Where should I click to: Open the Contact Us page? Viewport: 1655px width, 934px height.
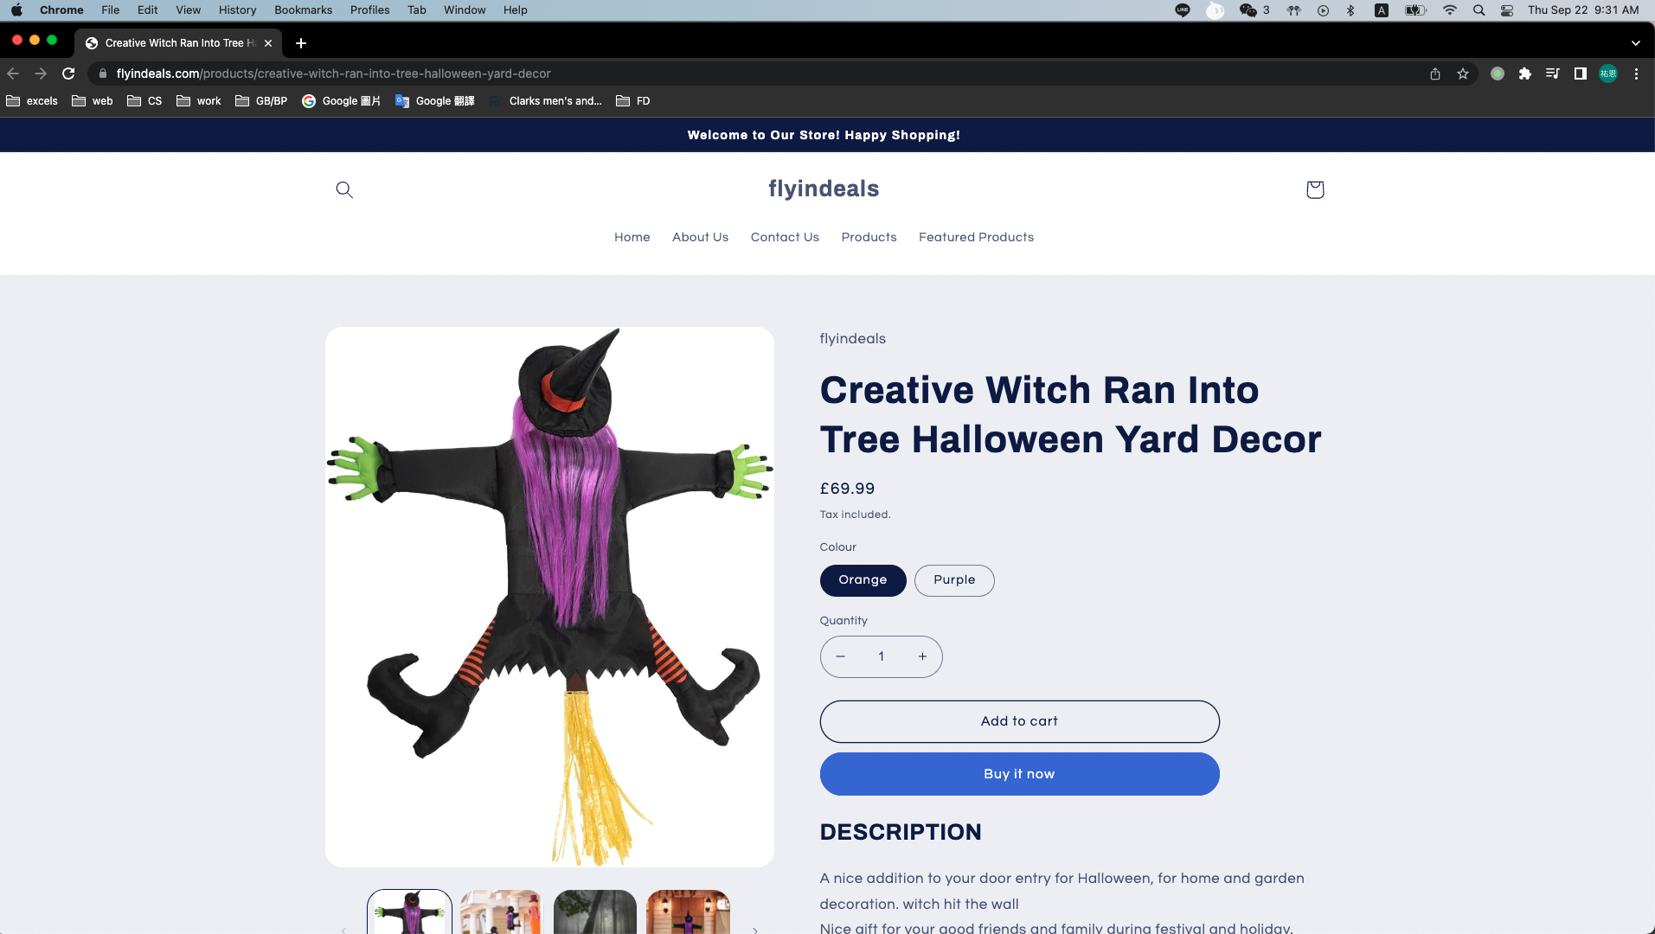pos(785,237)
